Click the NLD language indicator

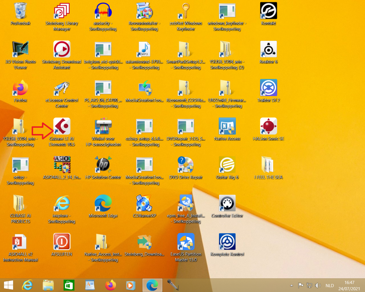click(x=330, y=286)
